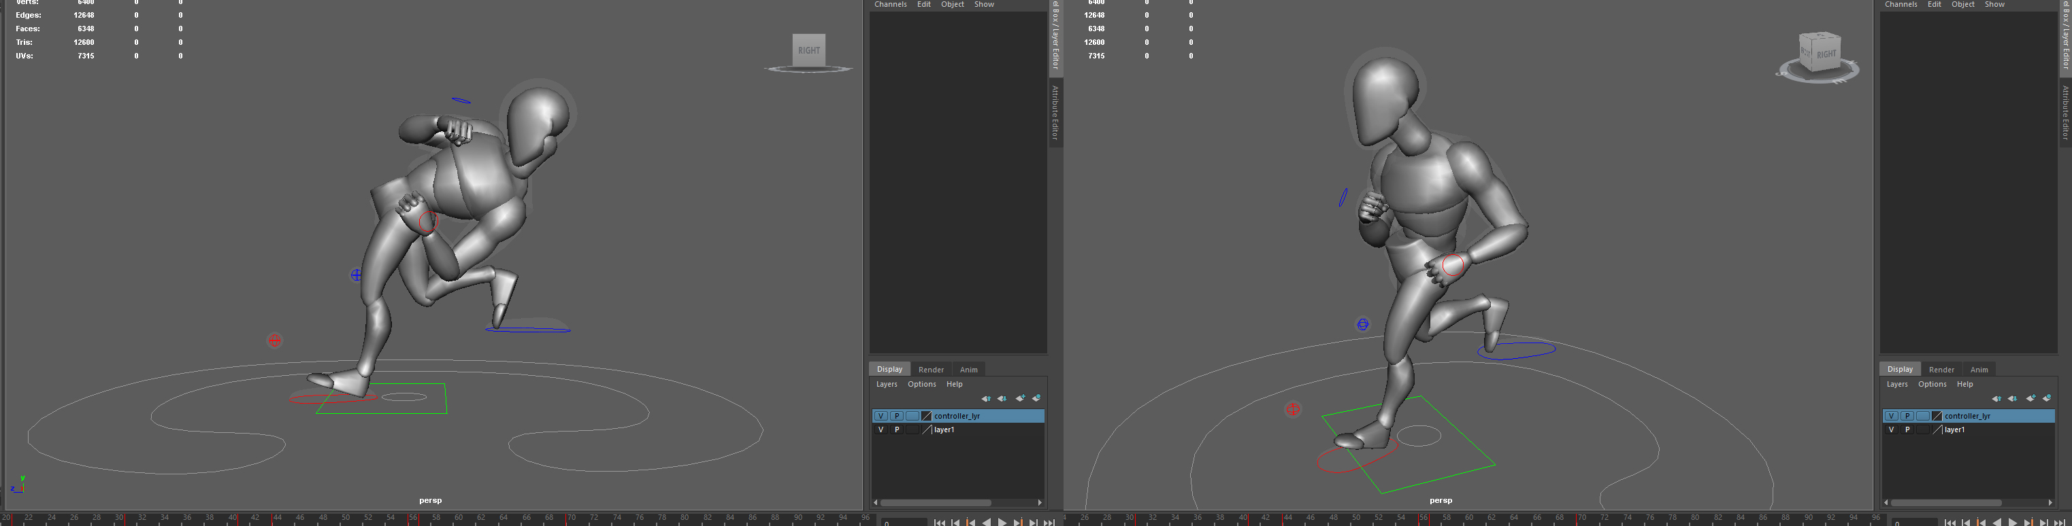Screen dimensions: 2072x526
Task: Play animation backward in left Maya window
Action: (x=986, y=522)
